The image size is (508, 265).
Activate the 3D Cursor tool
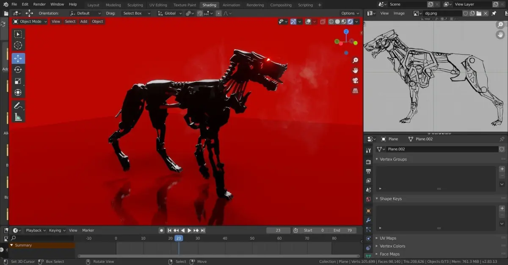(x=18, y=46)
